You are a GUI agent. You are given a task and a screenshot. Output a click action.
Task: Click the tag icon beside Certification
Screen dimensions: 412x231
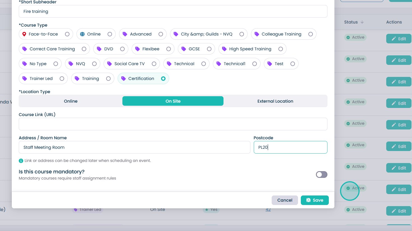coord(124,79)
